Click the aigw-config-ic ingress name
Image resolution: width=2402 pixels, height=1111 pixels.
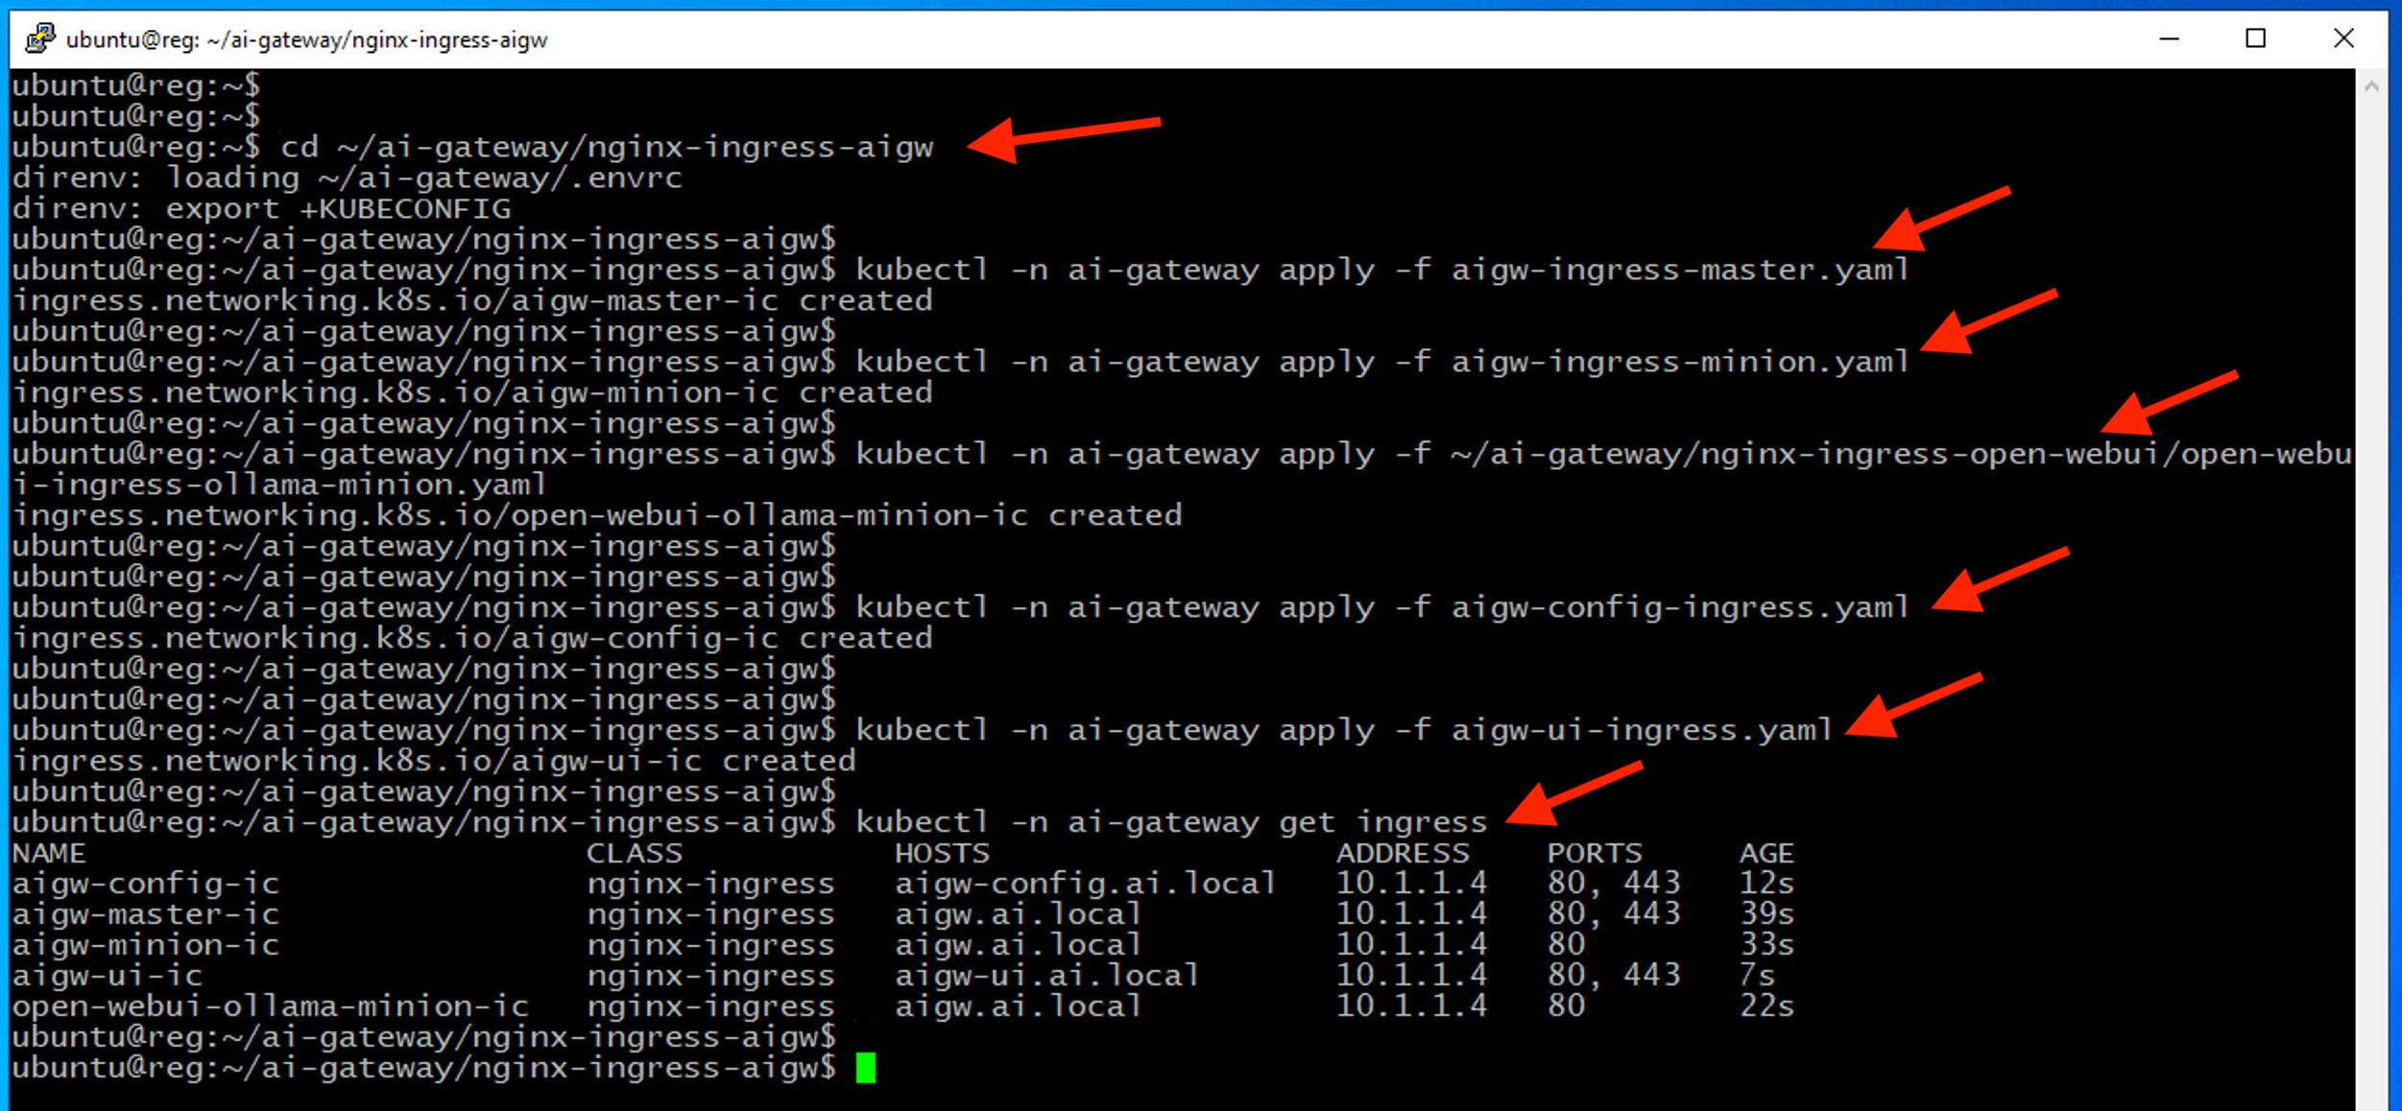coord(145,884)
